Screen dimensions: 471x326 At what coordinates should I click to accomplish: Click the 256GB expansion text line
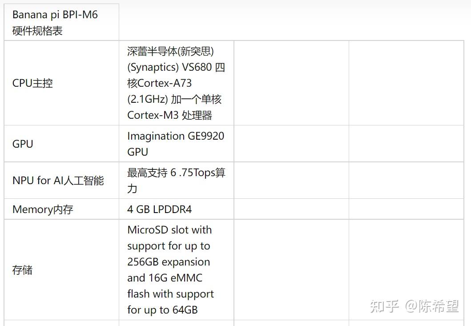pos(169,262)
